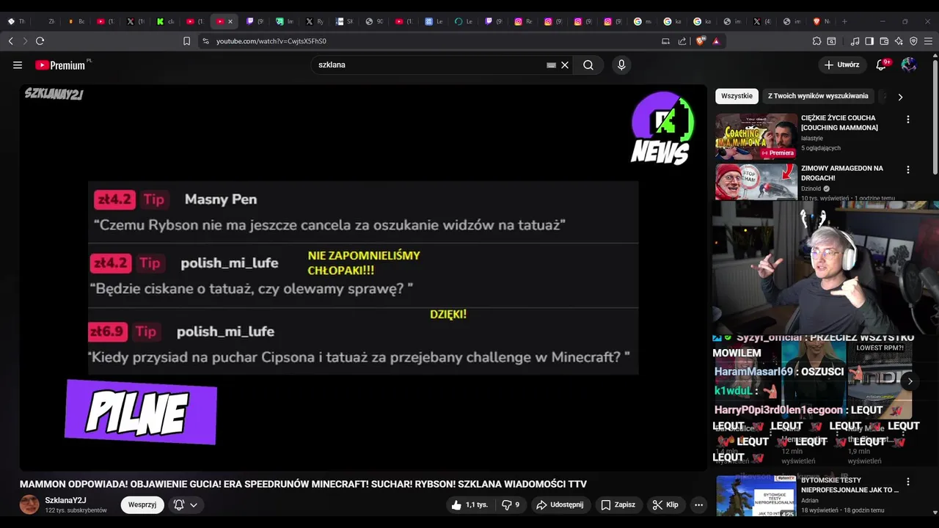The height and width of the screenshot is (528, 939).
Task: Open more options for BYTOMSKIE TESTY video
Action: pyautogui.click(x=907, y=482)
